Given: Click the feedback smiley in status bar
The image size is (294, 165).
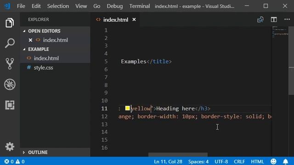Looking at the screenshot, I should (x=273, y=161).
